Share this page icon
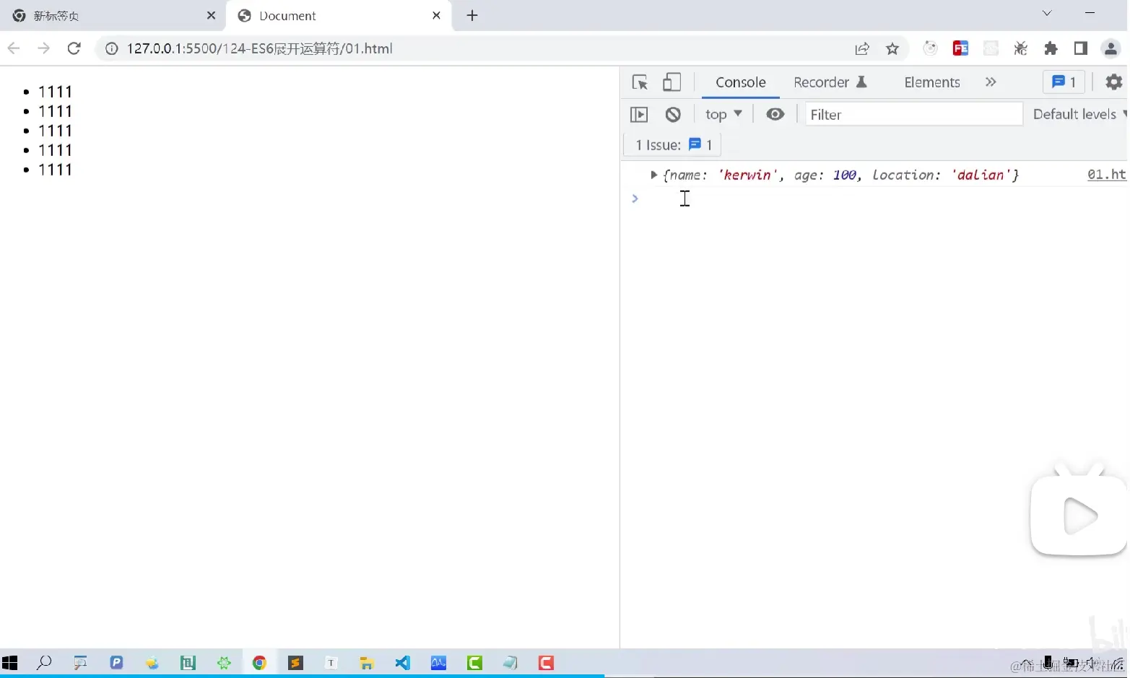Screen dimensions: 1130x678 point(862,48)
